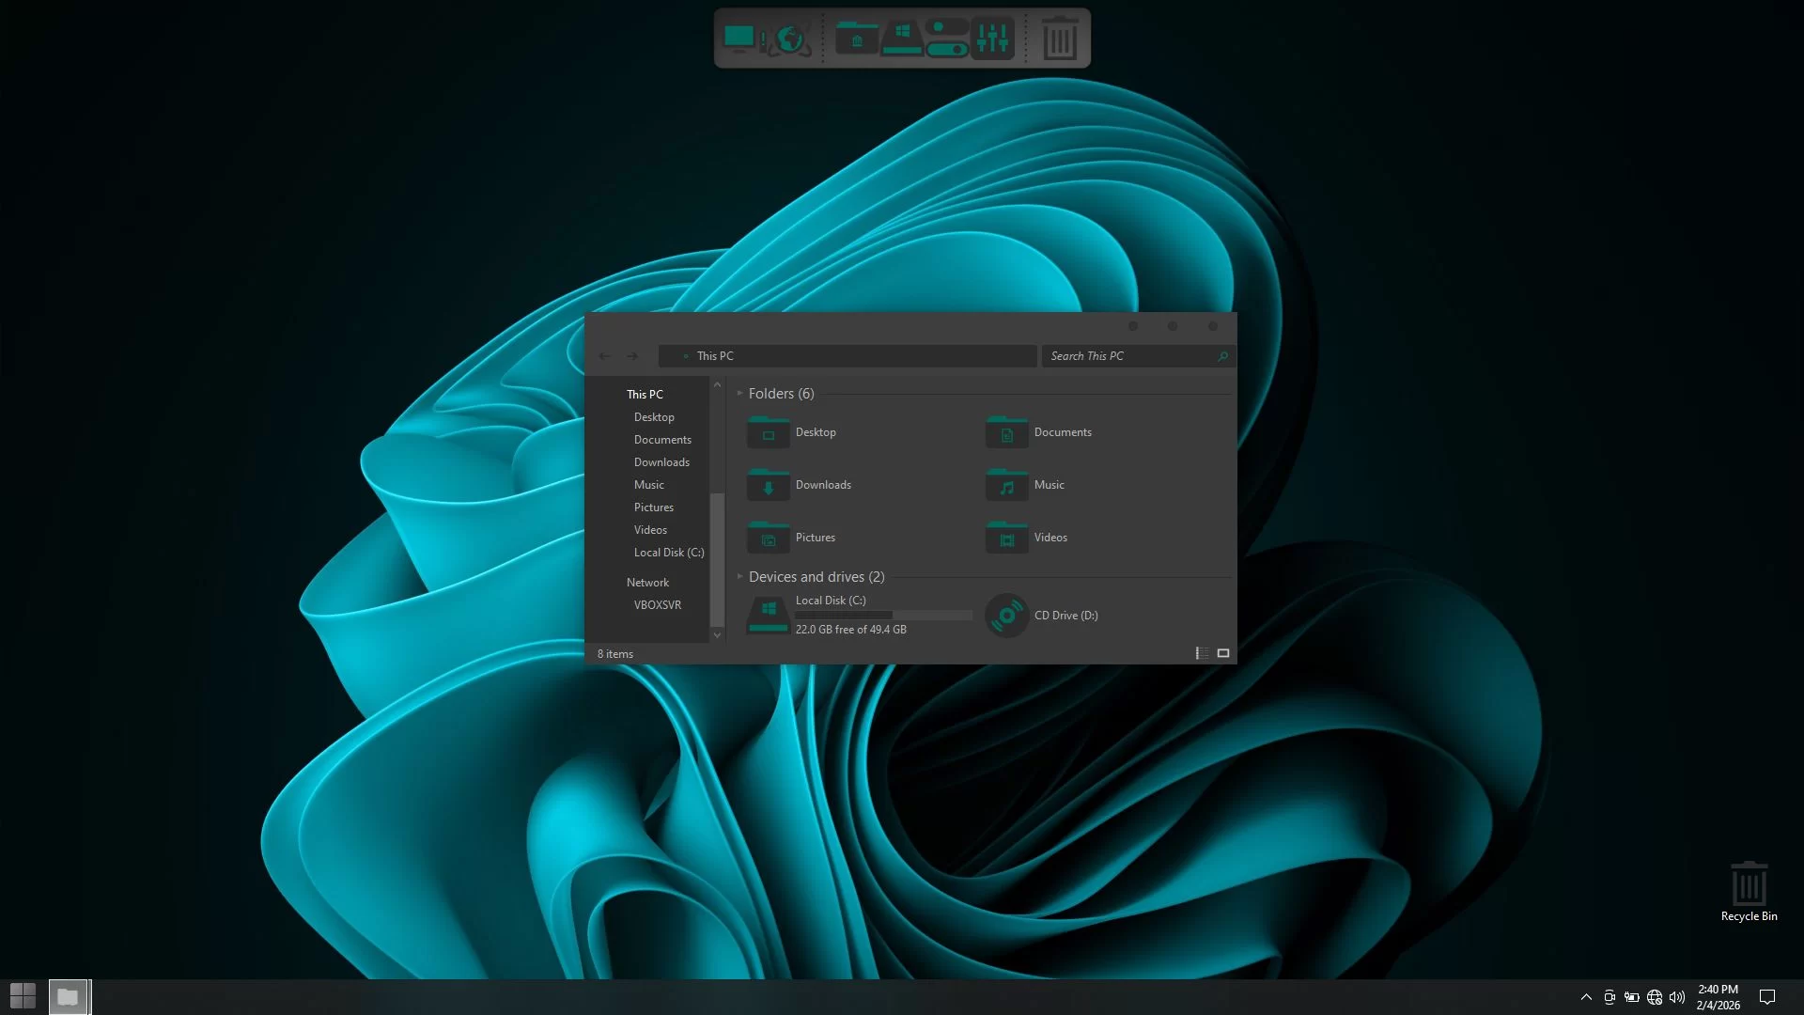Launch the globe network dock icon
The height and width of the screenshot is (1015, 1804).
pos(791,39)
